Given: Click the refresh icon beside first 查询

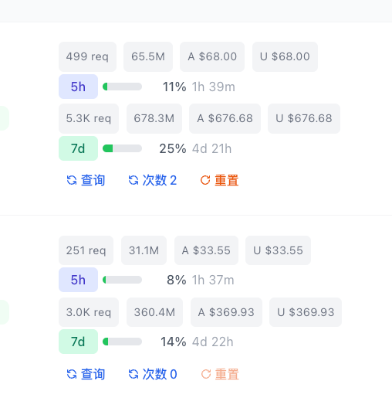Looking at the screenshot, I should pyautogui.click(x=72, y=180).
